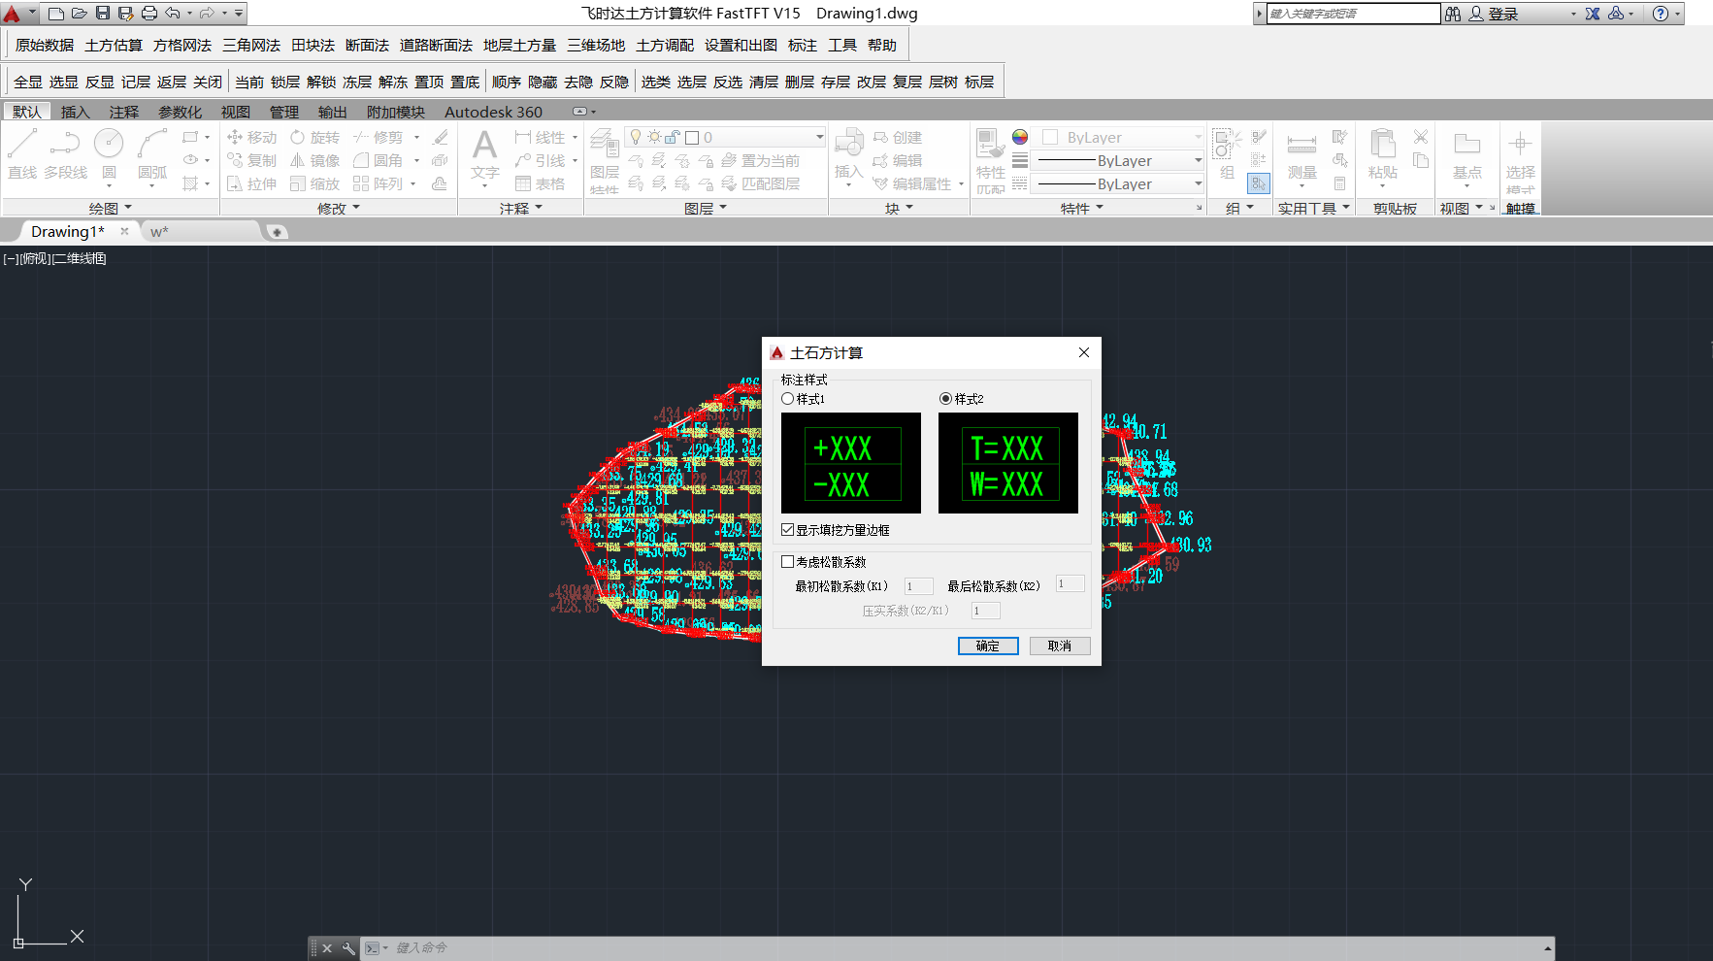Enable the 考虑松散系数 checkbox
This screenshot has width=1713, height=961.
point(787,562)
